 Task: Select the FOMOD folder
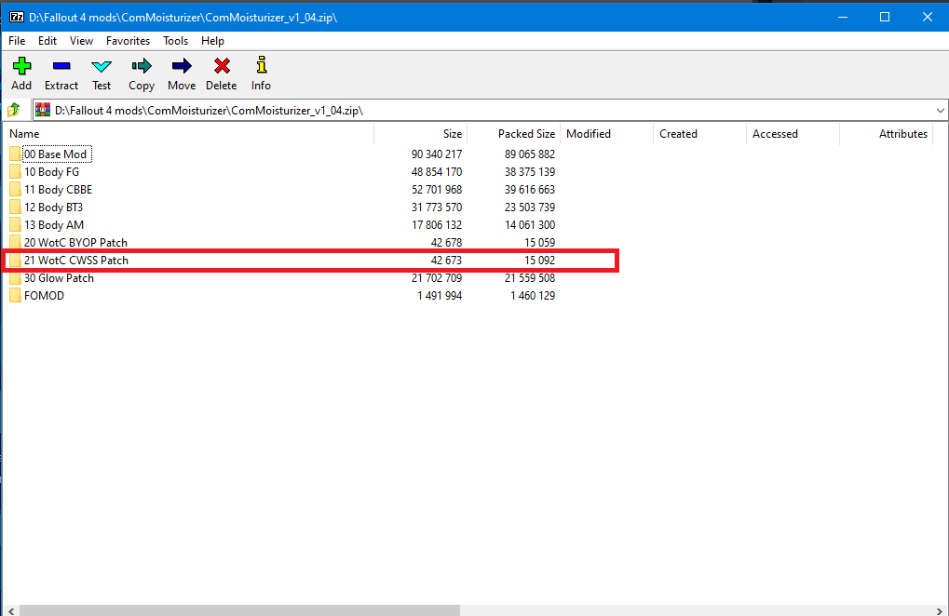44,296
